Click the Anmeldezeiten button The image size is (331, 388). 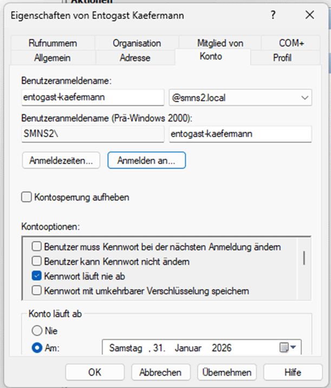pyautogui.click(x=61, y=160)
